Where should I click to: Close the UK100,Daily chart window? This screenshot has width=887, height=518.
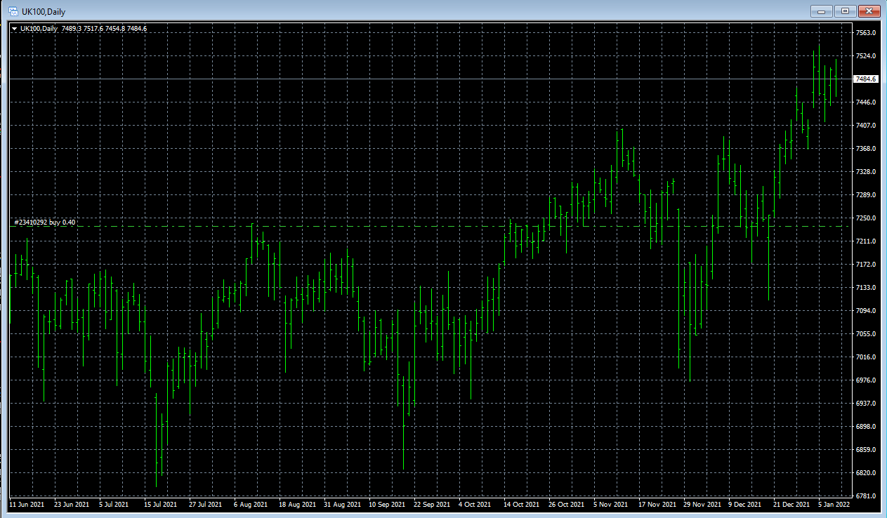point(869,11)
